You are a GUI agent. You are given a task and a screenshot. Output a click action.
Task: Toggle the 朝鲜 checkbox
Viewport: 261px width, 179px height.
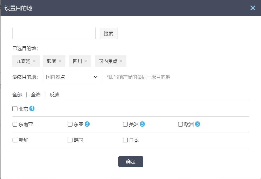(x=15, y=140)
